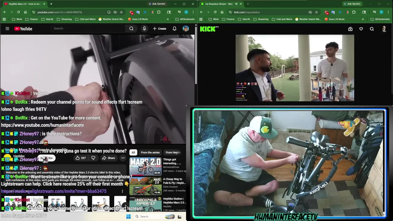
Task: Open Kick user profile avatar
Action: point(384,29)
